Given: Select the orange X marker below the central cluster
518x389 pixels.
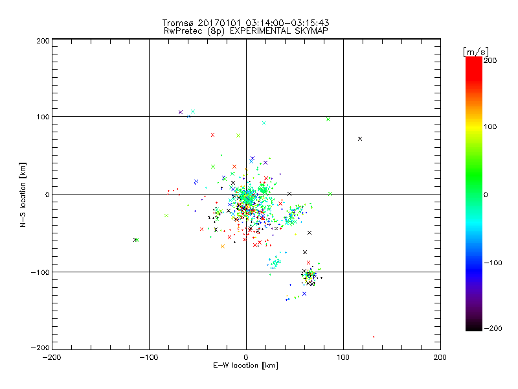Looking at the screenshot, I should coord(223,246).
